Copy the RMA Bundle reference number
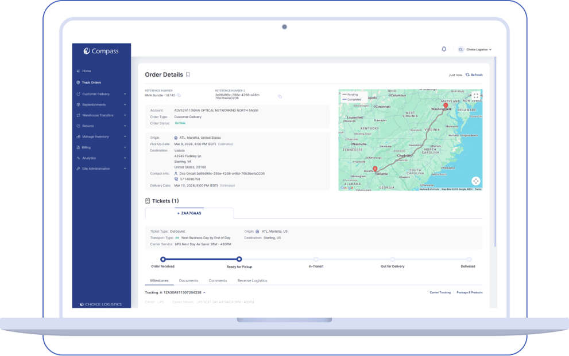Image resolution: width=569 pixels, height=356 pixels. click(179, 95)
